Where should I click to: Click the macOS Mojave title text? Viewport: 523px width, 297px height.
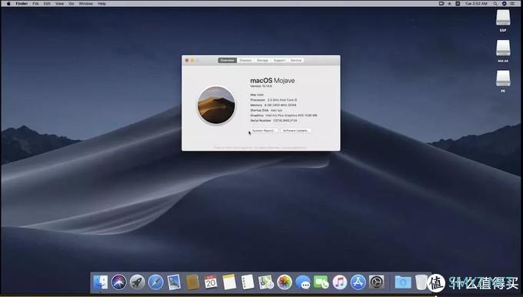point(272,81)
